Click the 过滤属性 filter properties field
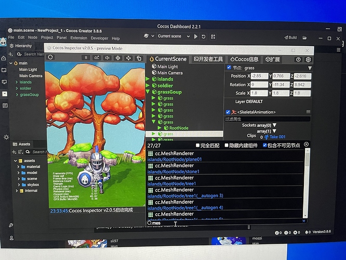This screenshot has height=260, width=346. pos(267,119)
